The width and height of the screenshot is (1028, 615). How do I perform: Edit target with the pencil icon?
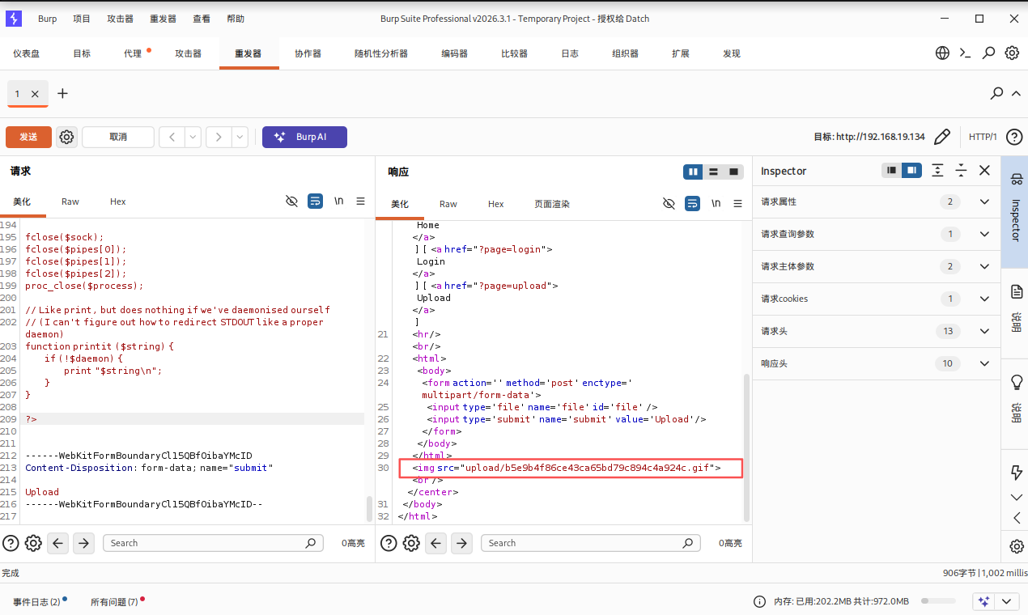942,137
